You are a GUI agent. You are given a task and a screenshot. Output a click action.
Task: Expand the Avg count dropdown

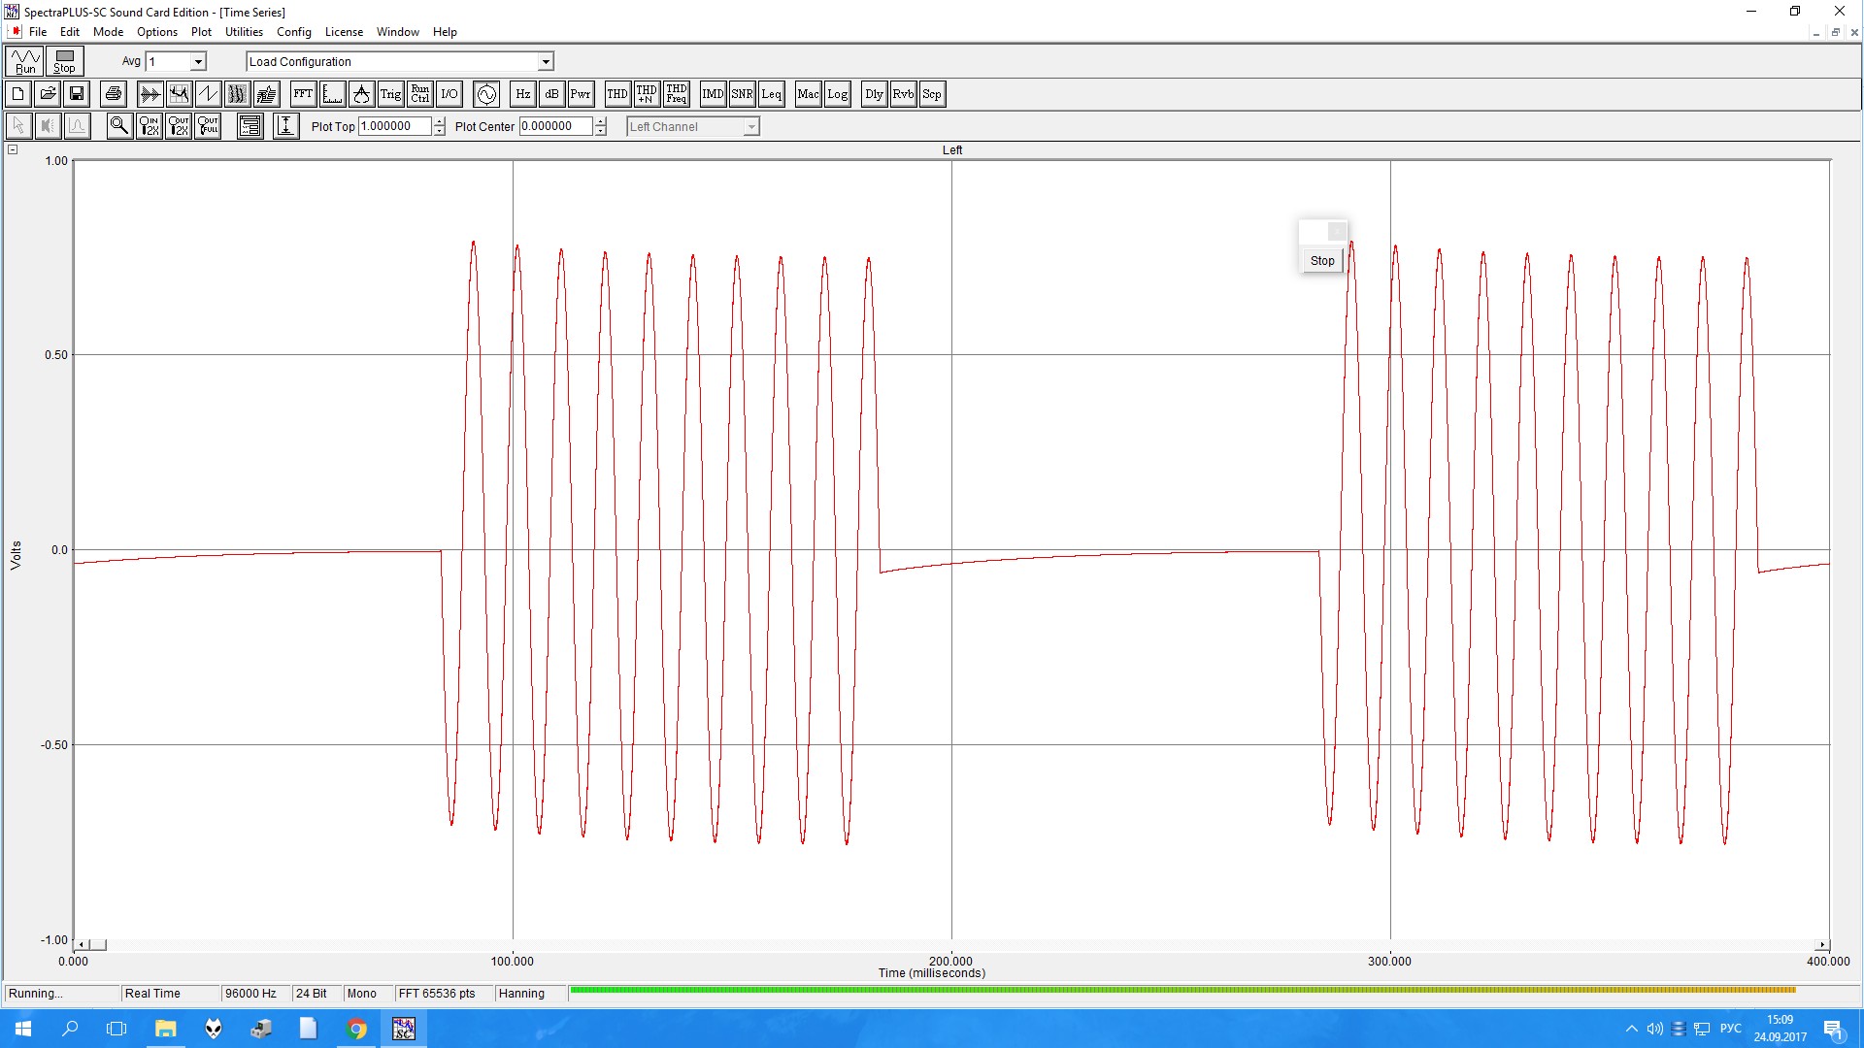pos(198,62)
